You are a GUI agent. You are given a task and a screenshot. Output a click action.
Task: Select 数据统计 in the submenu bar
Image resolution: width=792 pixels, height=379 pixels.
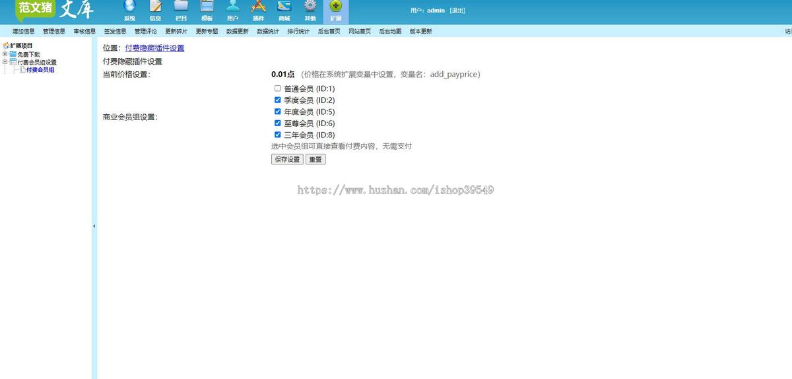click(268, 31)
